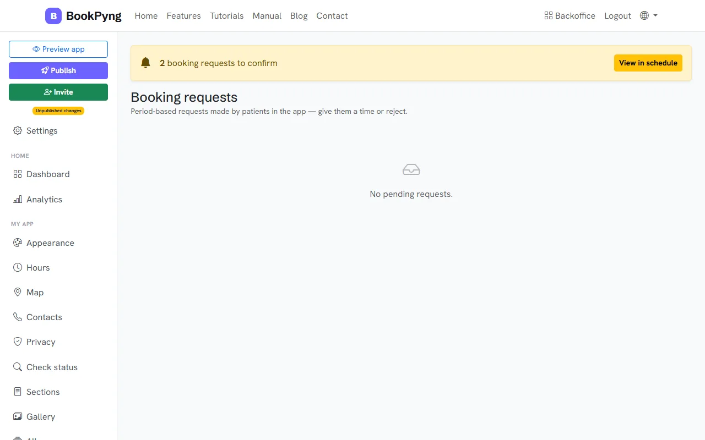
Task: Open the language globe dropdown
Action: 649,16
